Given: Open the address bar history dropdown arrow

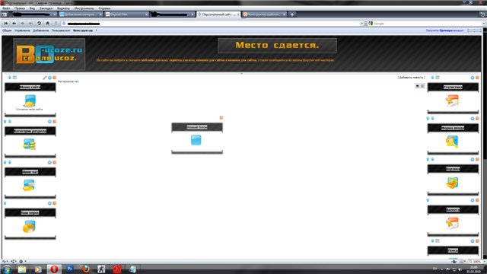Looking at the screenshot, I should point(361,24).
